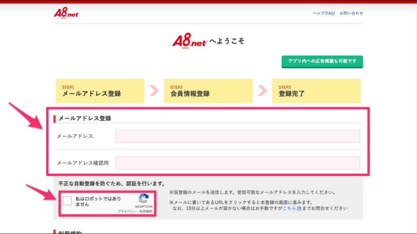Select the STEP2 会員情報登録 step
This screenshot has width=417, height=234.
pyautogui.click(x=208, y=91)
